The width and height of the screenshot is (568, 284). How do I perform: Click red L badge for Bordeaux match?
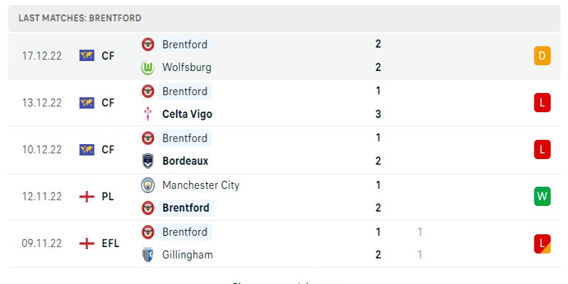(x=542, y=150)
